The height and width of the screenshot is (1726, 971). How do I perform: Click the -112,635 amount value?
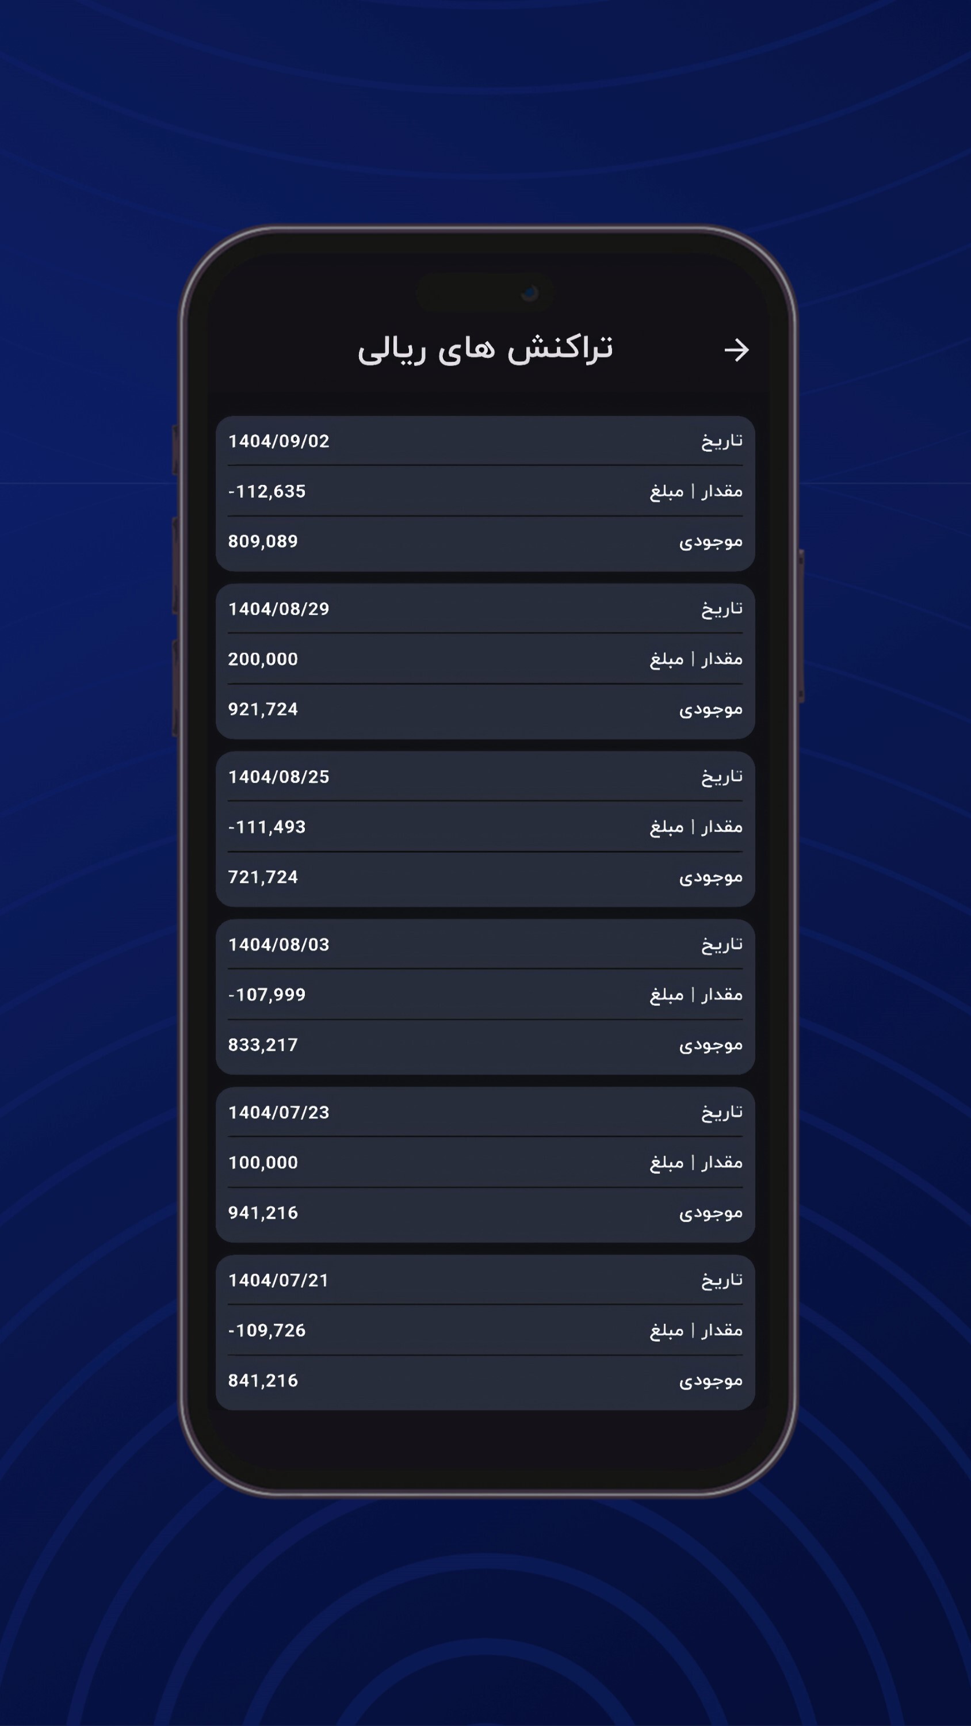click(267, 491)
